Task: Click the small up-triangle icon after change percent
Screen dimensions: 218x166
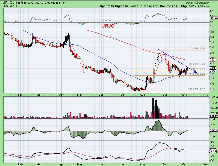Action: tap(208, 6)
